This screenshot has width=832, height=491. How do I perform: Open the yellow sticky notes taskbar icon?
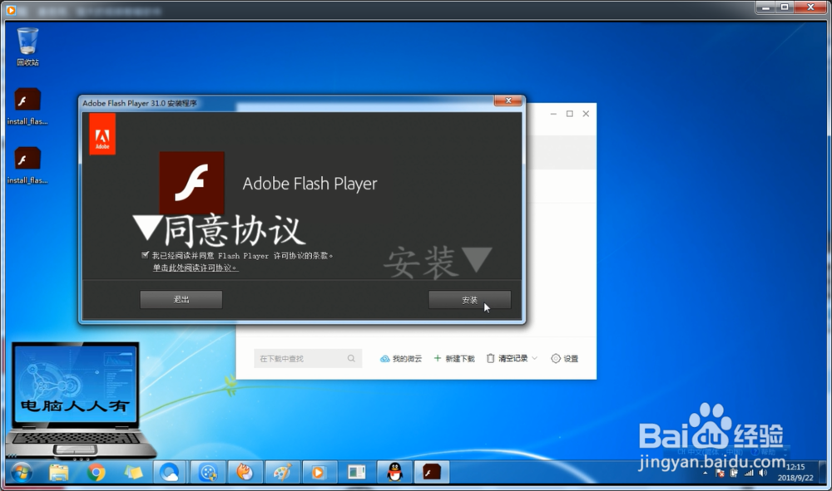[x=133, y=472]
